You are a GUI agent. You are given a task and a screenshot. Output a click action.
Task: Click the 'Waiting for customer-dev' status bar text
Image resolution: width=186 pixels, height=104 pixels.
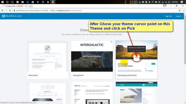(19, 103)
